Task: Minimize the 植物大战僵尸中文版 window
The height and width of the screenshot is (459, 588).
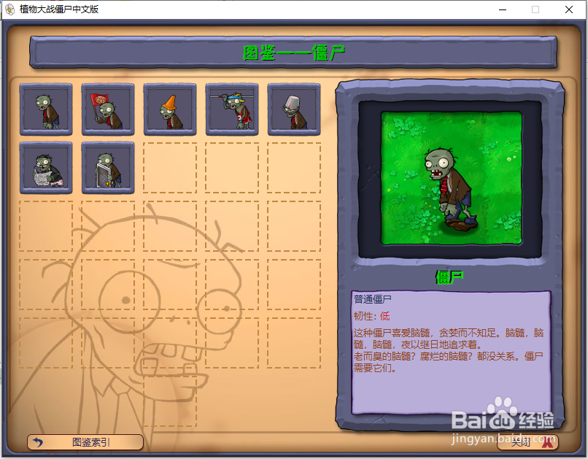Action: (503, 9)
